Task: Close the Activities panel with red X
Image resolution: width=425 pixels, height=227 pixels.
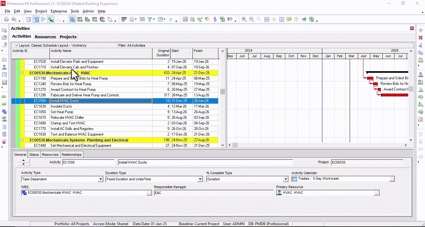Action: 412,28
